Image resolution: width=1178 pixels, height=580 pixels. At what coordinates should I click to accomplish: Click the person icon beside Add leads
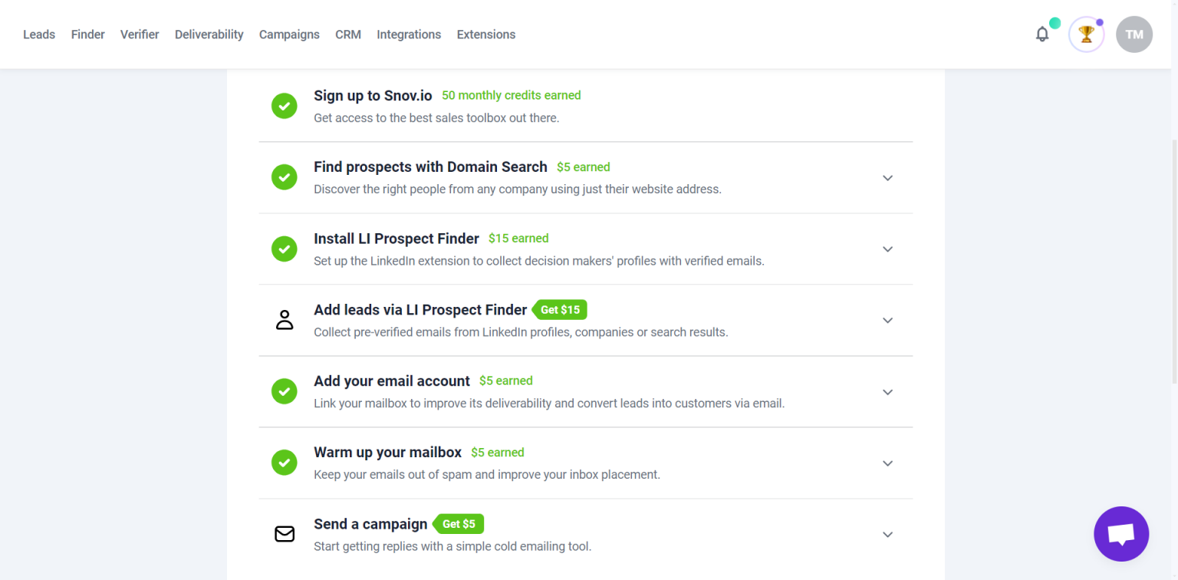285,320
